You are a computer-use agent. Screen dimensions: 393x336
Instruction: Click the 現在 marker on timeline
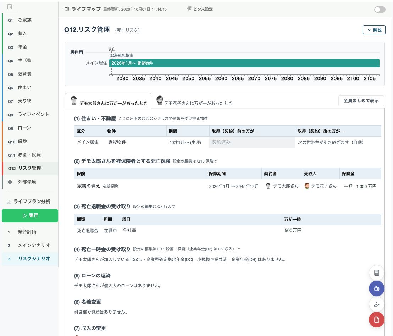[x=111, y=49]
